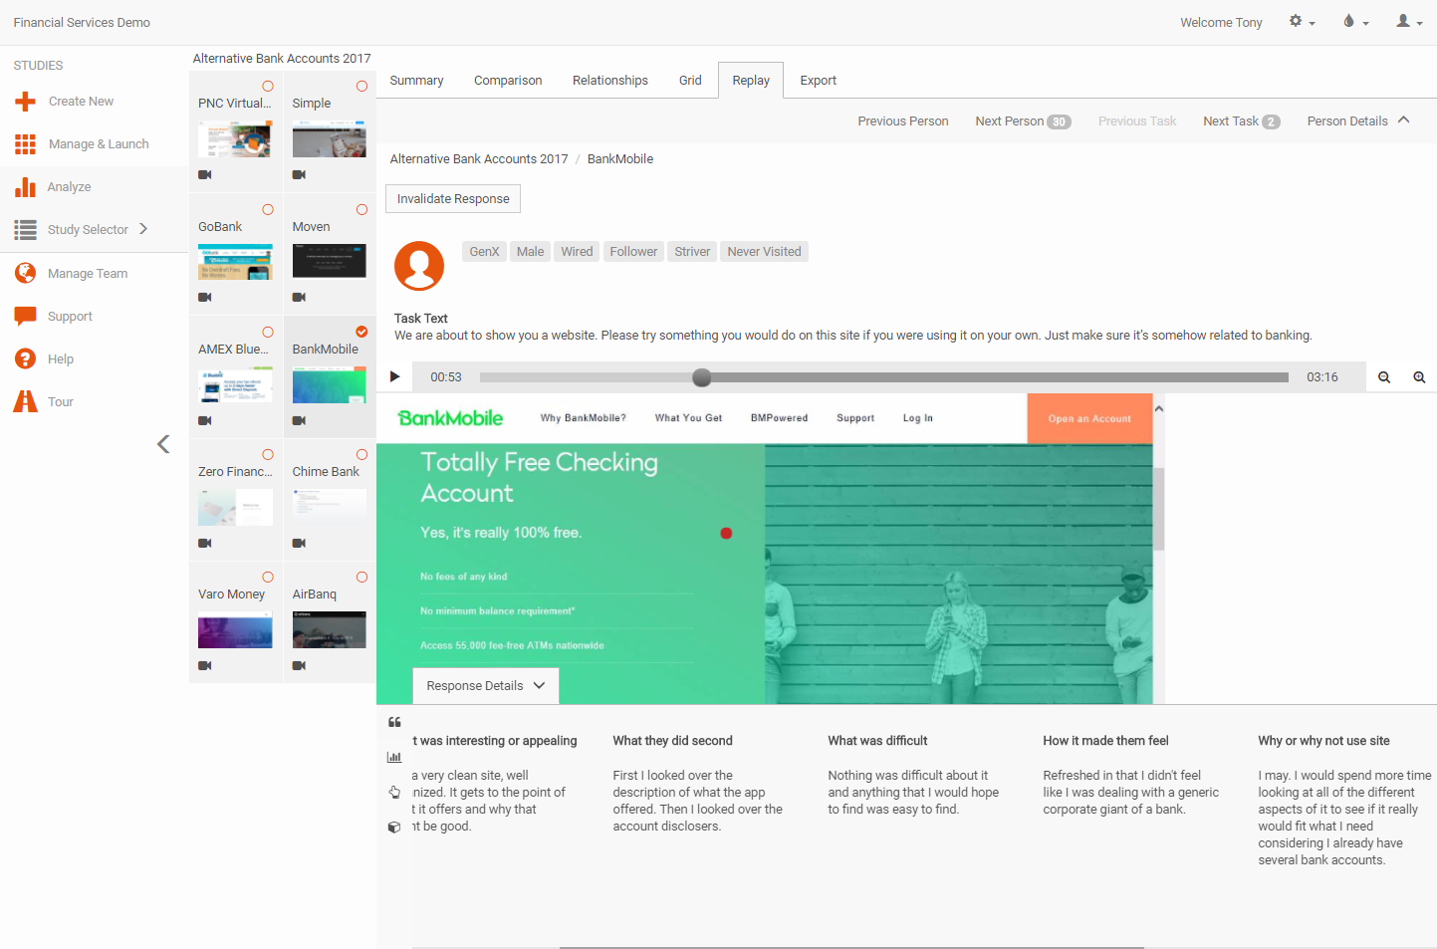Expand the Study Selector arrow
The width and height of the screenshot is (1437, 949).
click(143, 229)
